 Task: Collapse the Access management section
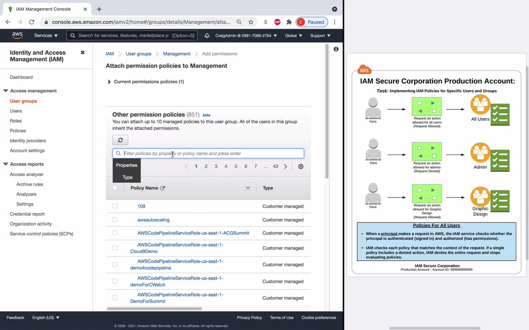coord(6,91)
